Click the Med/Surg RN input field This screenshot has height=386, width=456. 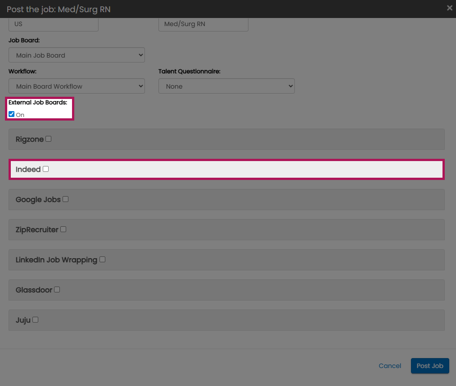coord(203,24)
